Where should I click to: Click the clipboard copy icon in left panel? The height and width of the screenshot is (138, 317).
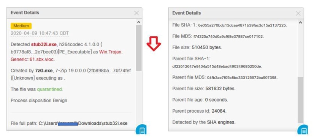(141, 130)
